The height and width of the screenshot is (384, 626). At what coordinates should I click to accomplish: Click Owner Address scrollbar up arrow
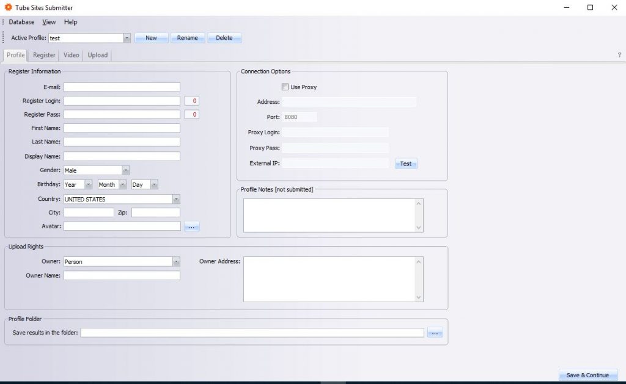(x=419, y=261)
